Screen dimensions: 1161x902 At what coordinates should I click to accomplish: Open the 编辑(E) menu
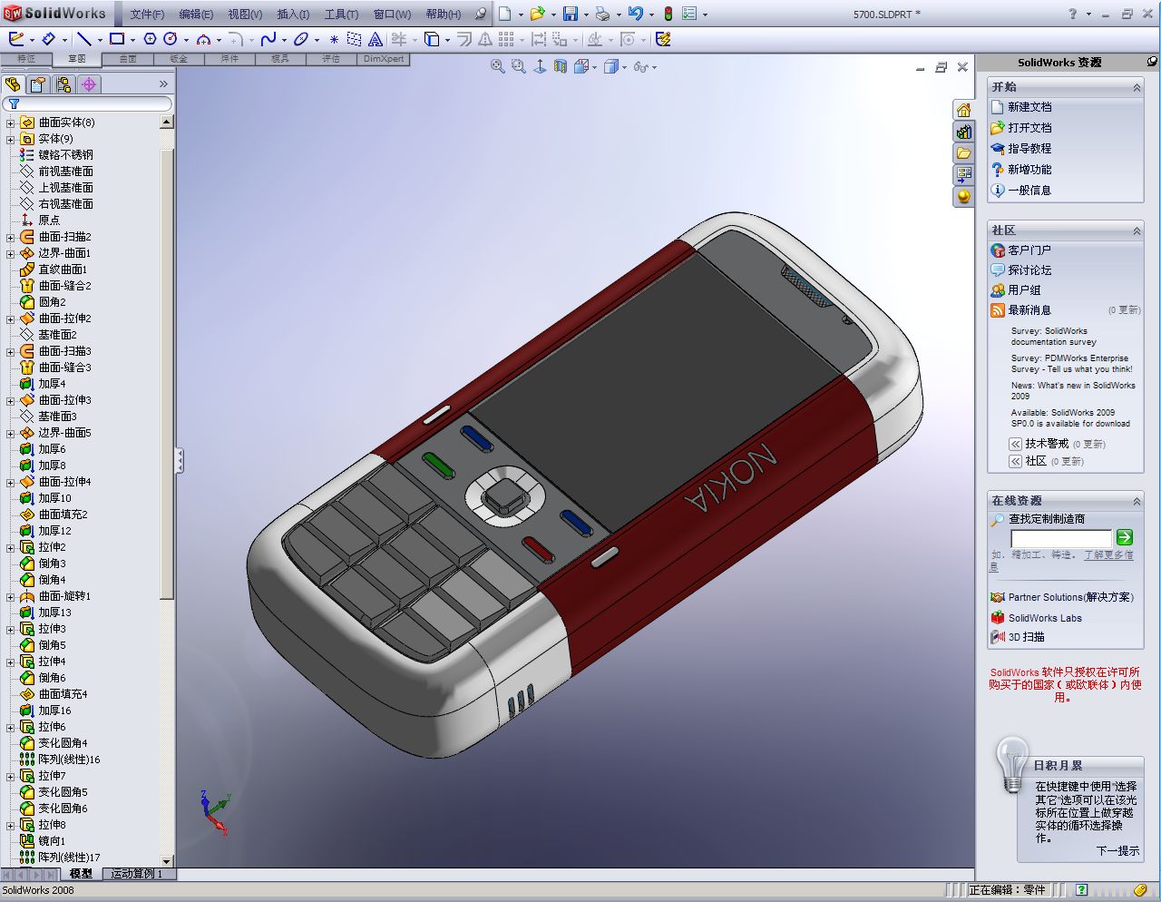click(196, 15)
